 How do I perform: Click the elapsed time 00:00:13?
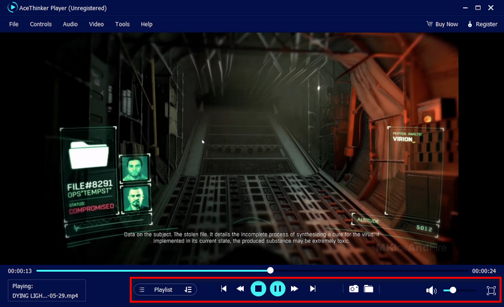tap(20, 271)
